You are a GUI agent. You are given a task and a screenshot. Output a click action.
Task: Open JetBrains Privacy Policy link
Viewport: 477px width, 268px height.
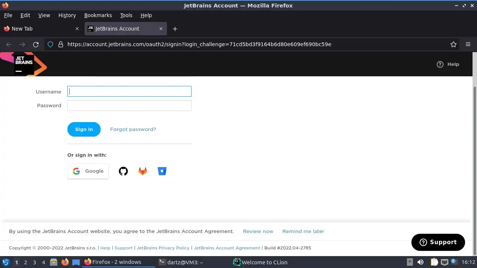click(163, 248)
